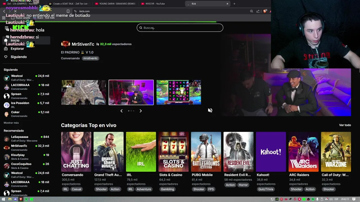Open the Call of Duty Warzone category card

[336, 152]
